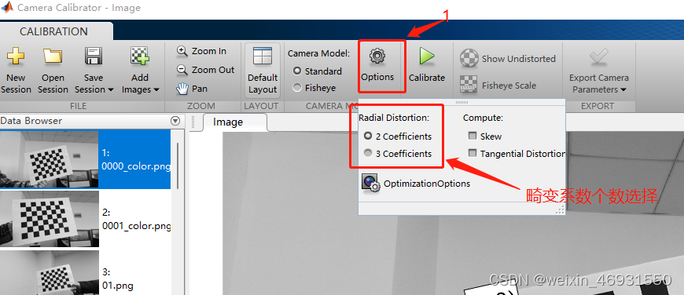The height and width of the screenshot is (295, 684).
Task: Click the Show Undistorted label
Action: tap(519, 59)
